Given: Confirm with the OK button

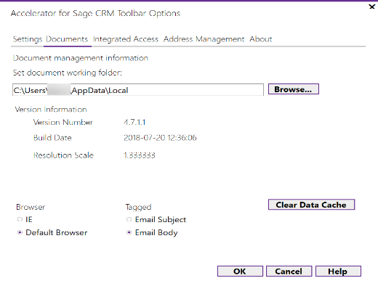Looking at the screenshot, I should point(240,271).
